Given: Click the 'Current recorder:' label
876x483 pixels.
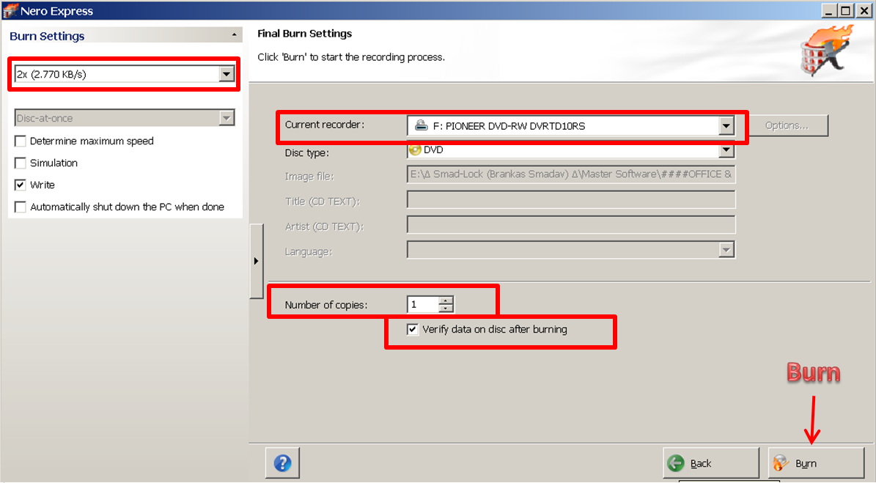Looking at the screenshot, I should 324,125.
